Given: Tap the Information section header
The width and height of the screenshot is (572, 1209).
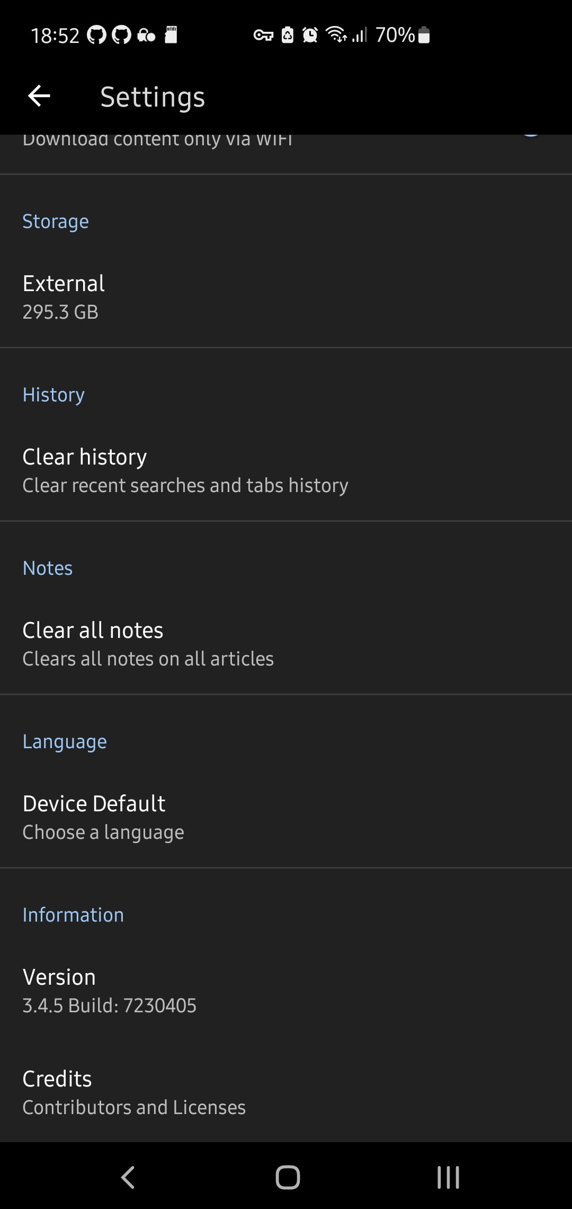Looking at the screenshot, I should 73,914.
